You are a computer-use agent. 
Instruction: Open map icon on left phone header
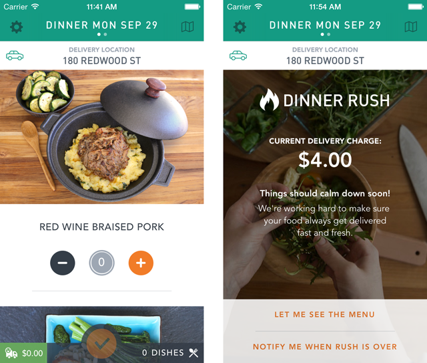pos(187,27)
